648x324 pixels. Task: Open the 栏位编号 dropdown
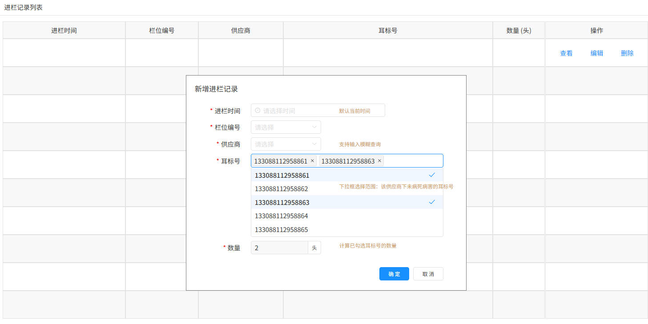coord(286,127)
